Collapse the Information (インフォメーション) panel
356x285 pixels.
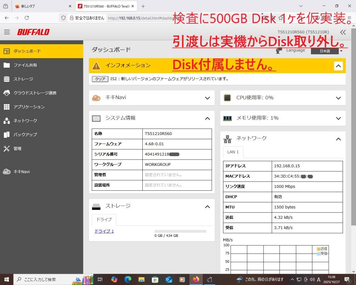click(338, 66)
